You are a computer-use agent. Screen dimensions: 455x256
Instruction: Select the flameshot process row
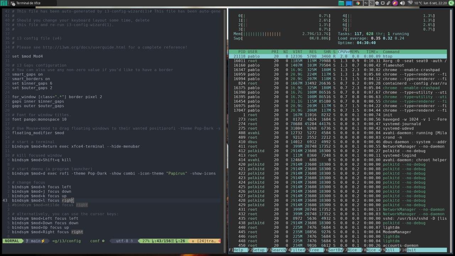(x=338, y=65)
